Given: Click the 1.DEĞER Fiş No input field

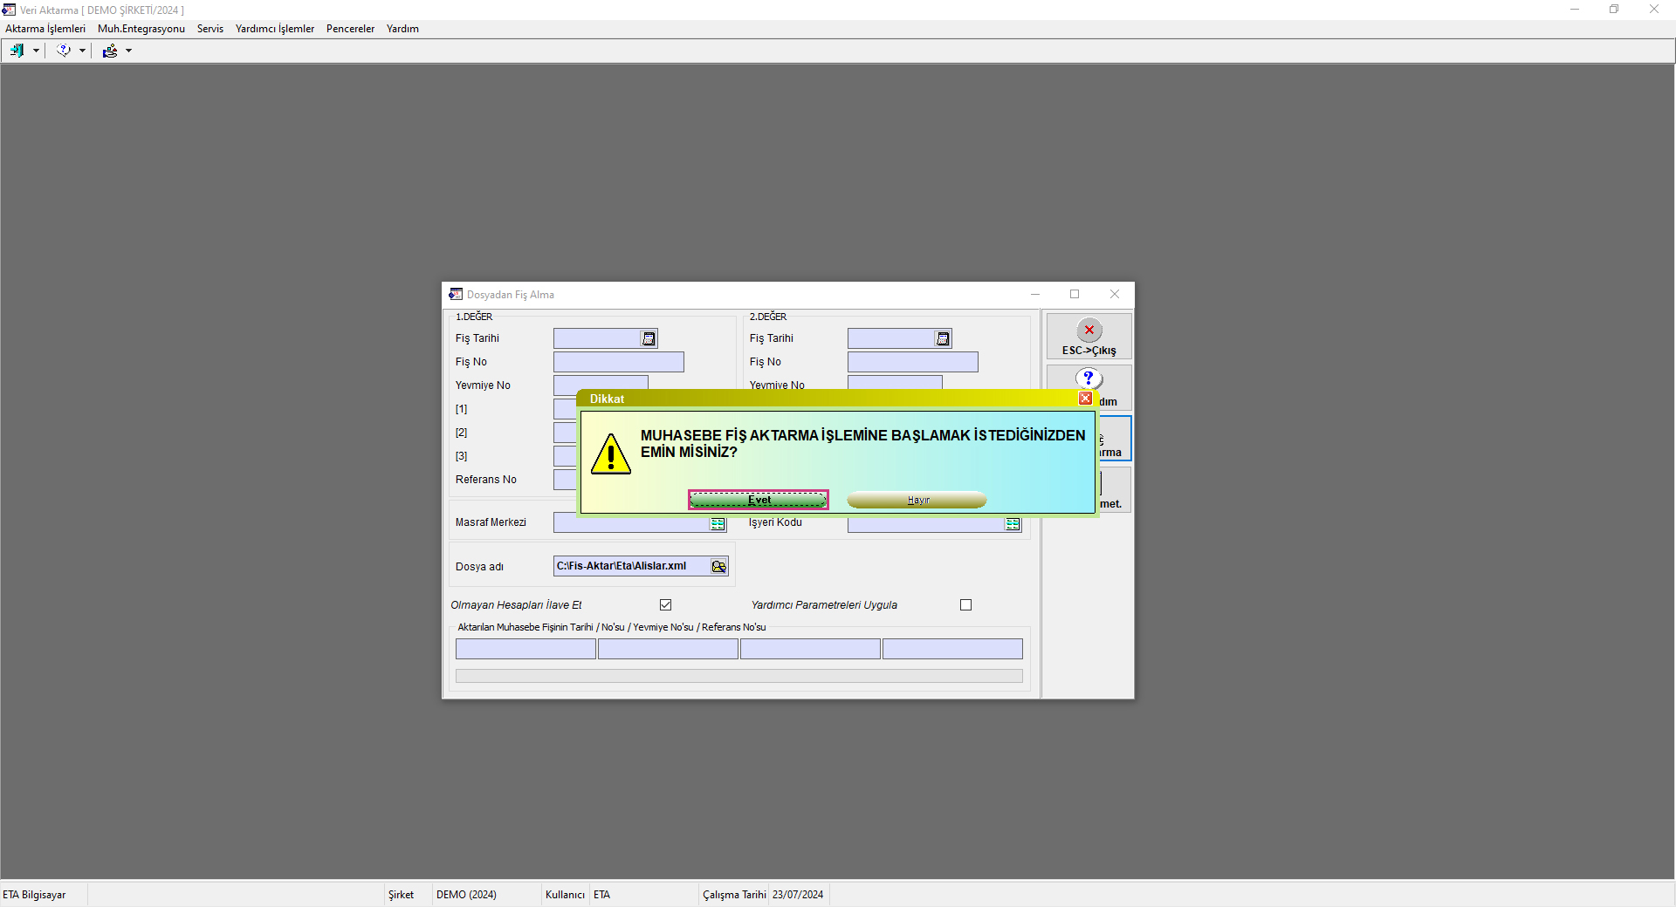Looking at the screenshot, I should tap(618, 362).
